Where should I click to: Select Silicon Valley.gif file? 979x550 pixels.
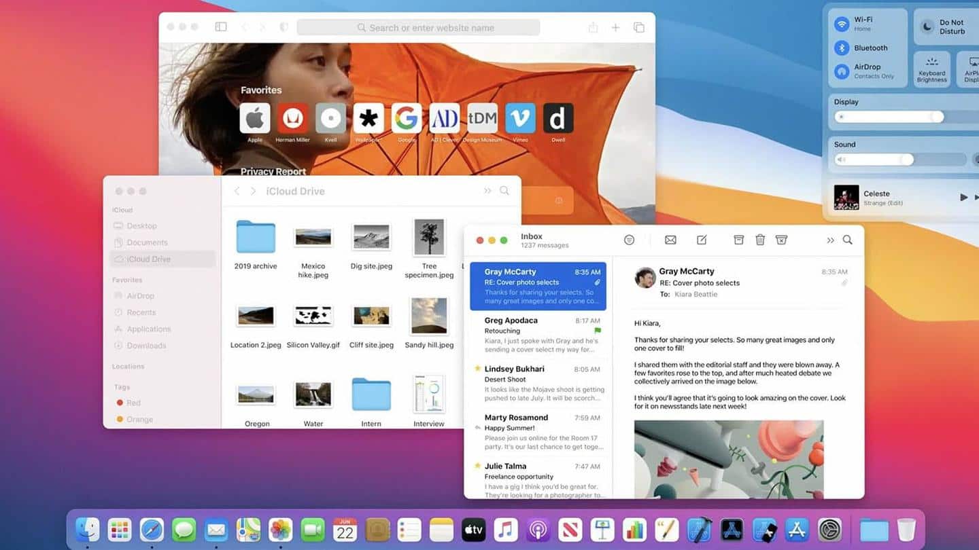pyautogui.click(x=313, y=316)
